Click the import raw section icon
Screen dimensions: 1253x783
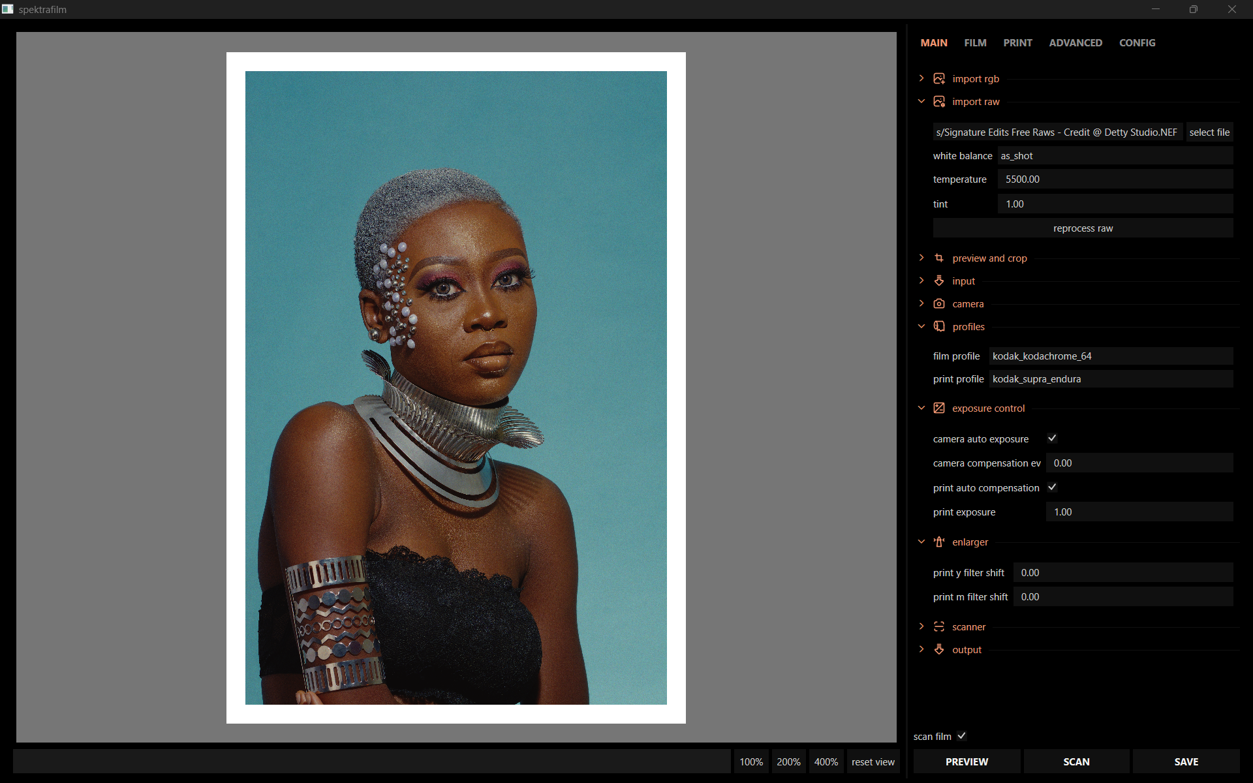click(939, 101)
